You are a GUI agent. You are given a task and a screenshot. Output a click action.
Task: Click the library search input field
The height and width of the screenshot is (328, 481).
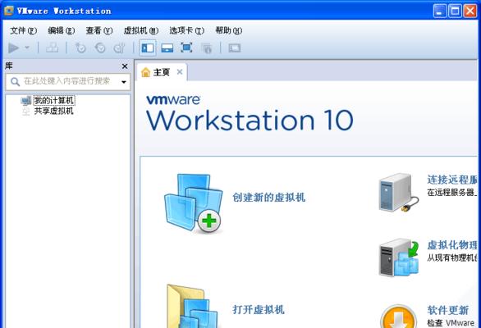[x=67, y=81]
